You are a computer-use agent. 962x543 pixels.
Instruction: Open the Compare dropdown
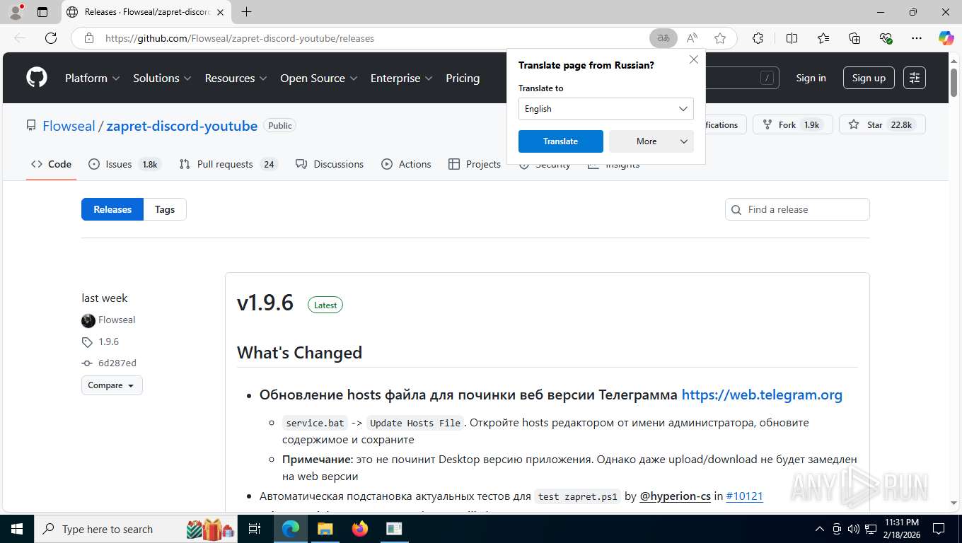pyautogui.click(x=112, y=385)
